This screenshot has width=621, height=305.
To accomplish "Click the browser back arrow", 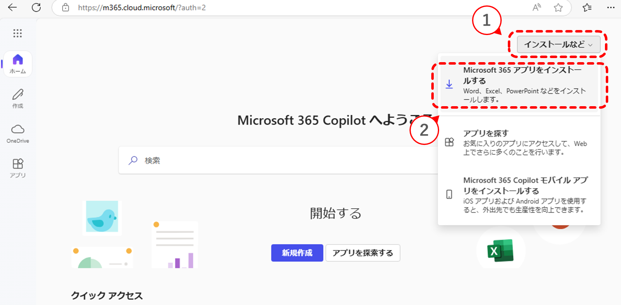I will [12, 7].
